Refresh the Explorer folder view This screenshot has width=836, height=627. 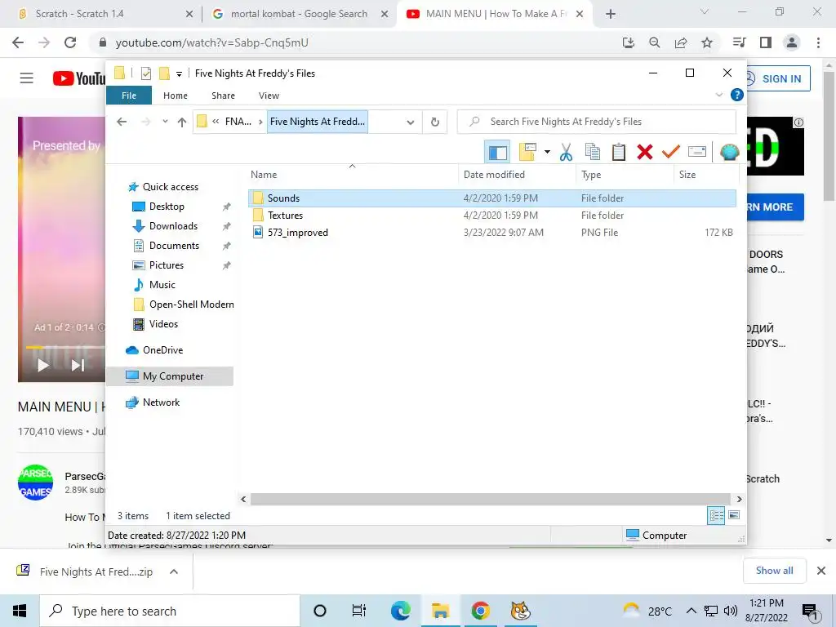(x=435, y=122)
